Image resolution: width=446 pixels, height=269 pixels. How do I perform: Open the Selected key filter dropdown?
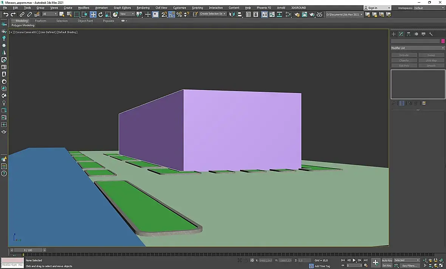coord(406,260)
